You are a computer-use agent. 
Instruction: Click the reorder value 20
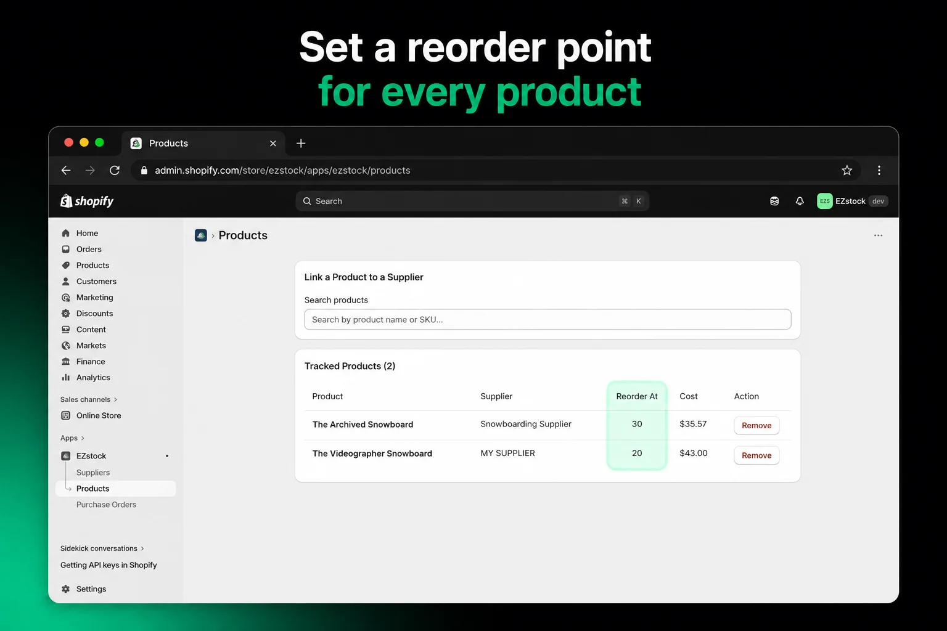coord(637,453)
